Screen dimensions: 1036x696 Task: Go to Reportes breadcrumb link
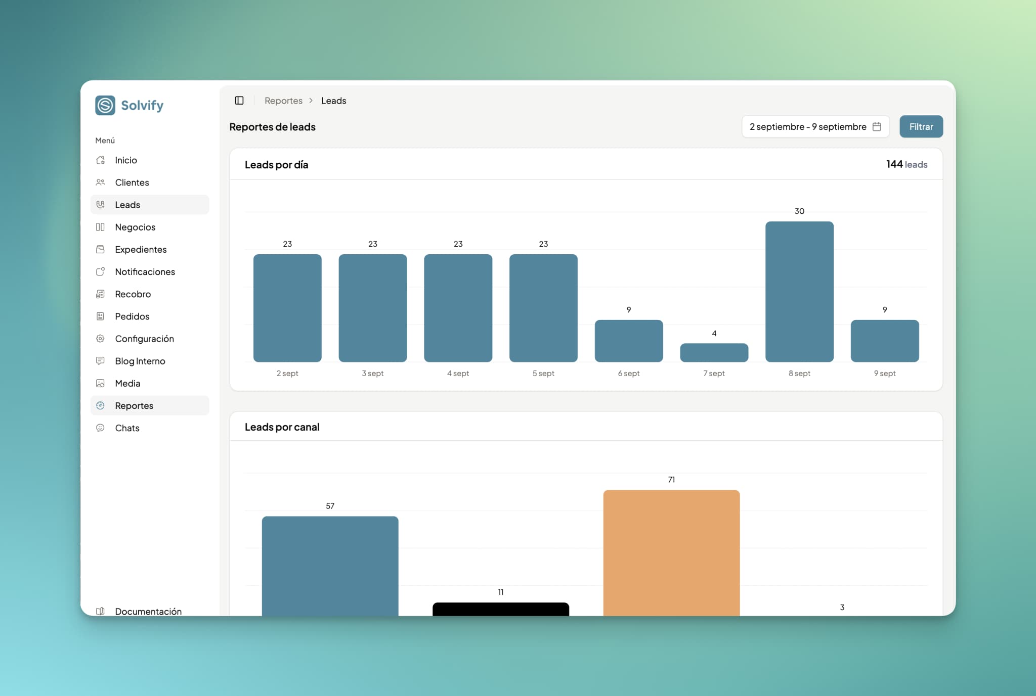[x=283, y=101]
